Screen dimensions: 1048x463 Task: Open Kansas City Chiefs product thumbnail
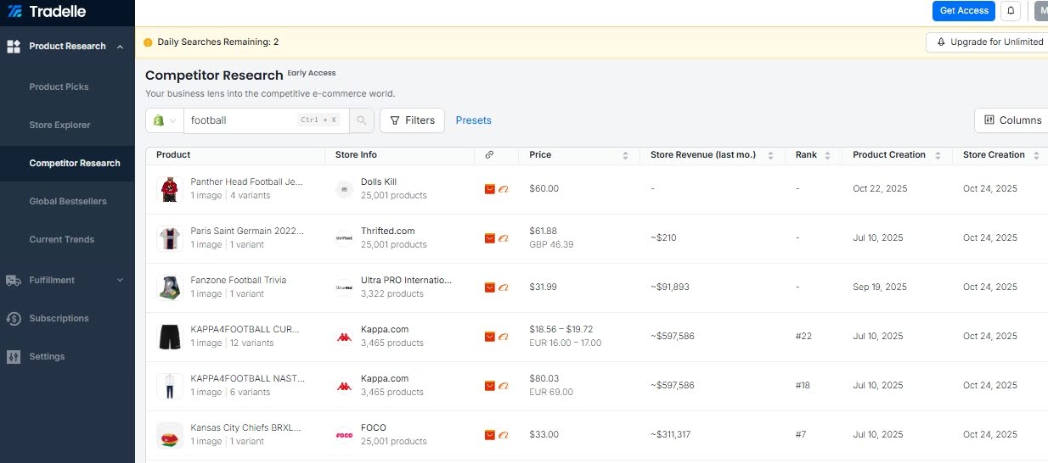[170, 435]
